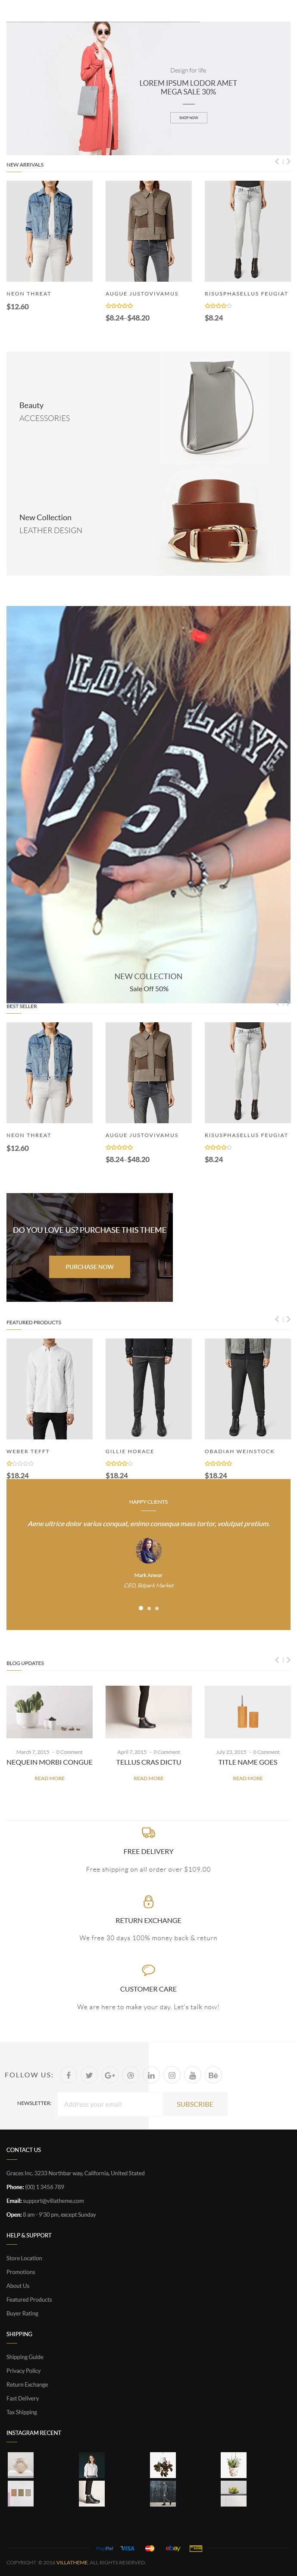The width and height of the screenshot is (297, 2576).
Task: Open the LinkedIn social icon
Action: pos(151,2075)
